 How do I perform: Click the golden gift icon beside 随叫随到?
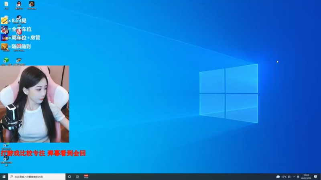4,47
